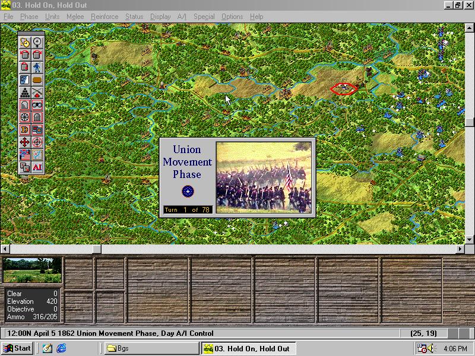Open the Phase menu
Image resolution: width=475 pixels, height=356 pixels.
point(29,17)
